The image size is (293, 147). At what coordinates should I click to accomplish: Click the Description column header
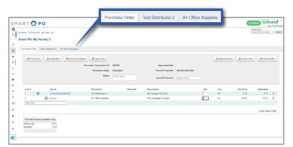[x=153, y=89]
